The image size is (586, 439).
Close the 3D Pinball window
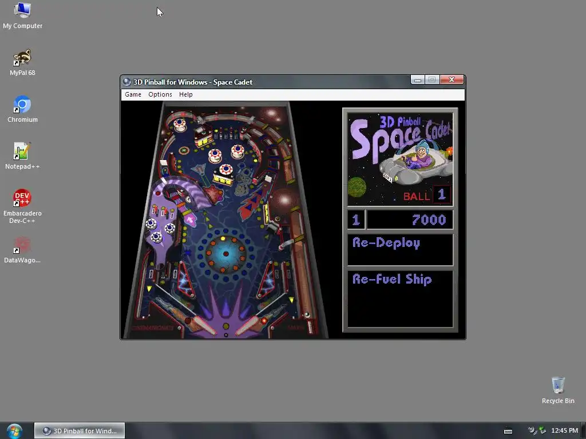pyautogui.click(x=452, y=79)
